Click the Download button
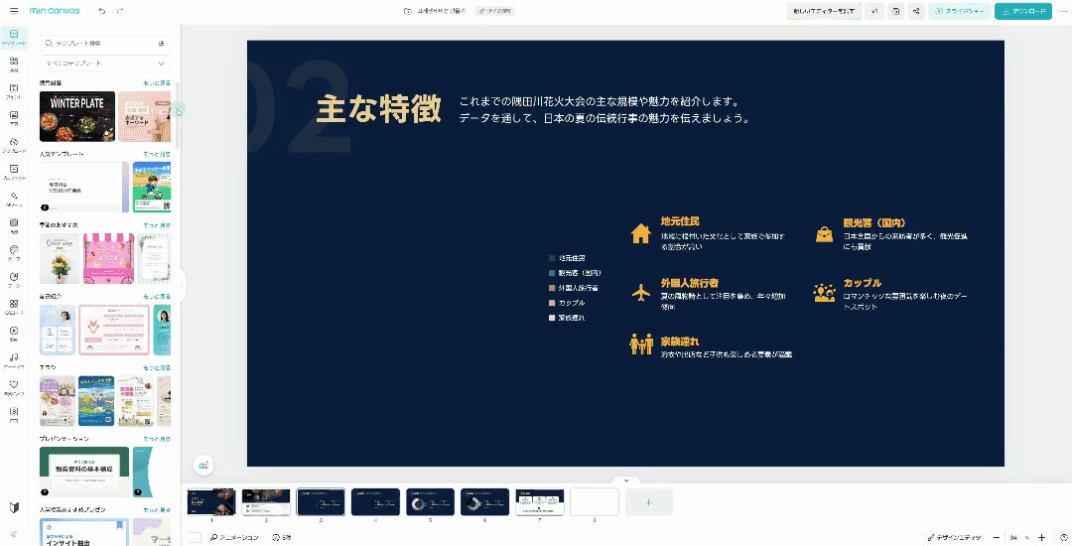 1022,11
